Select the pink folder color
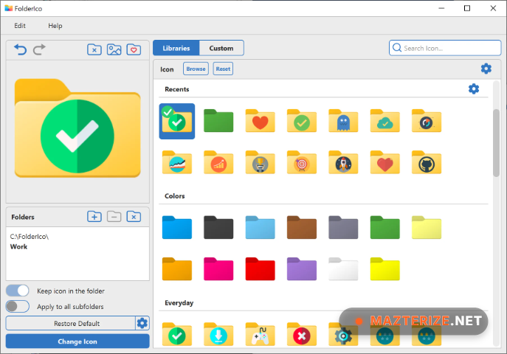The width and height of the screenshot is (507, 354). [x=218, y=269]
